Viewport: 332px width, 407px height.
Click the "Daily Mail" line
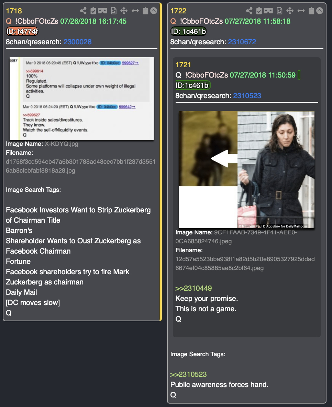point(21,292)
